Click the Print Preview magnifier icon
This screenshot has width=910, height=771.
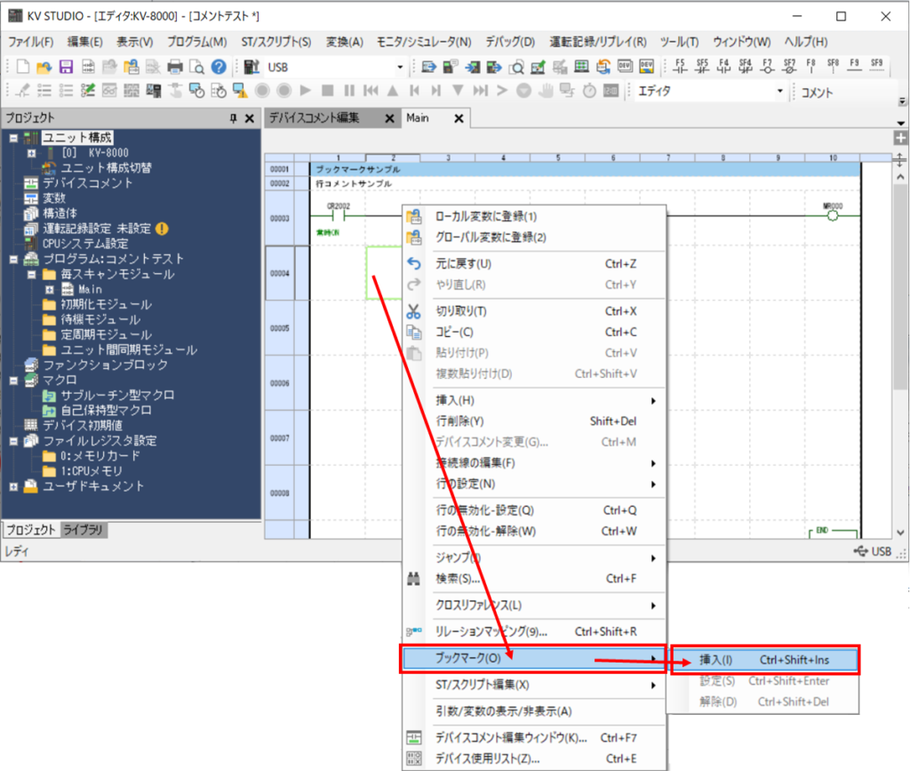(196, 67)
